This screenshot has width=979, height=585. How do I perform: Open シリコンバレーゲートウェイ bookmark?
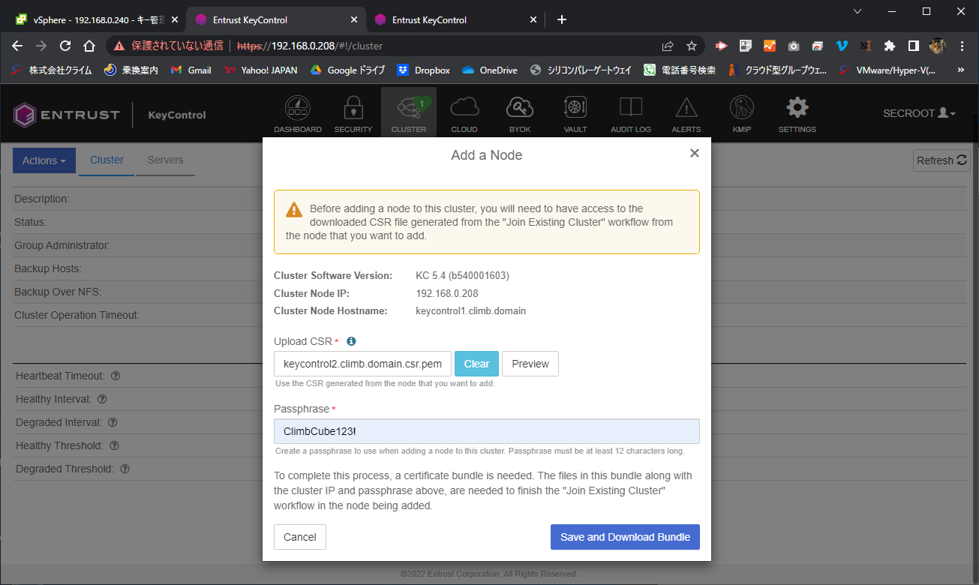[581, 70]
